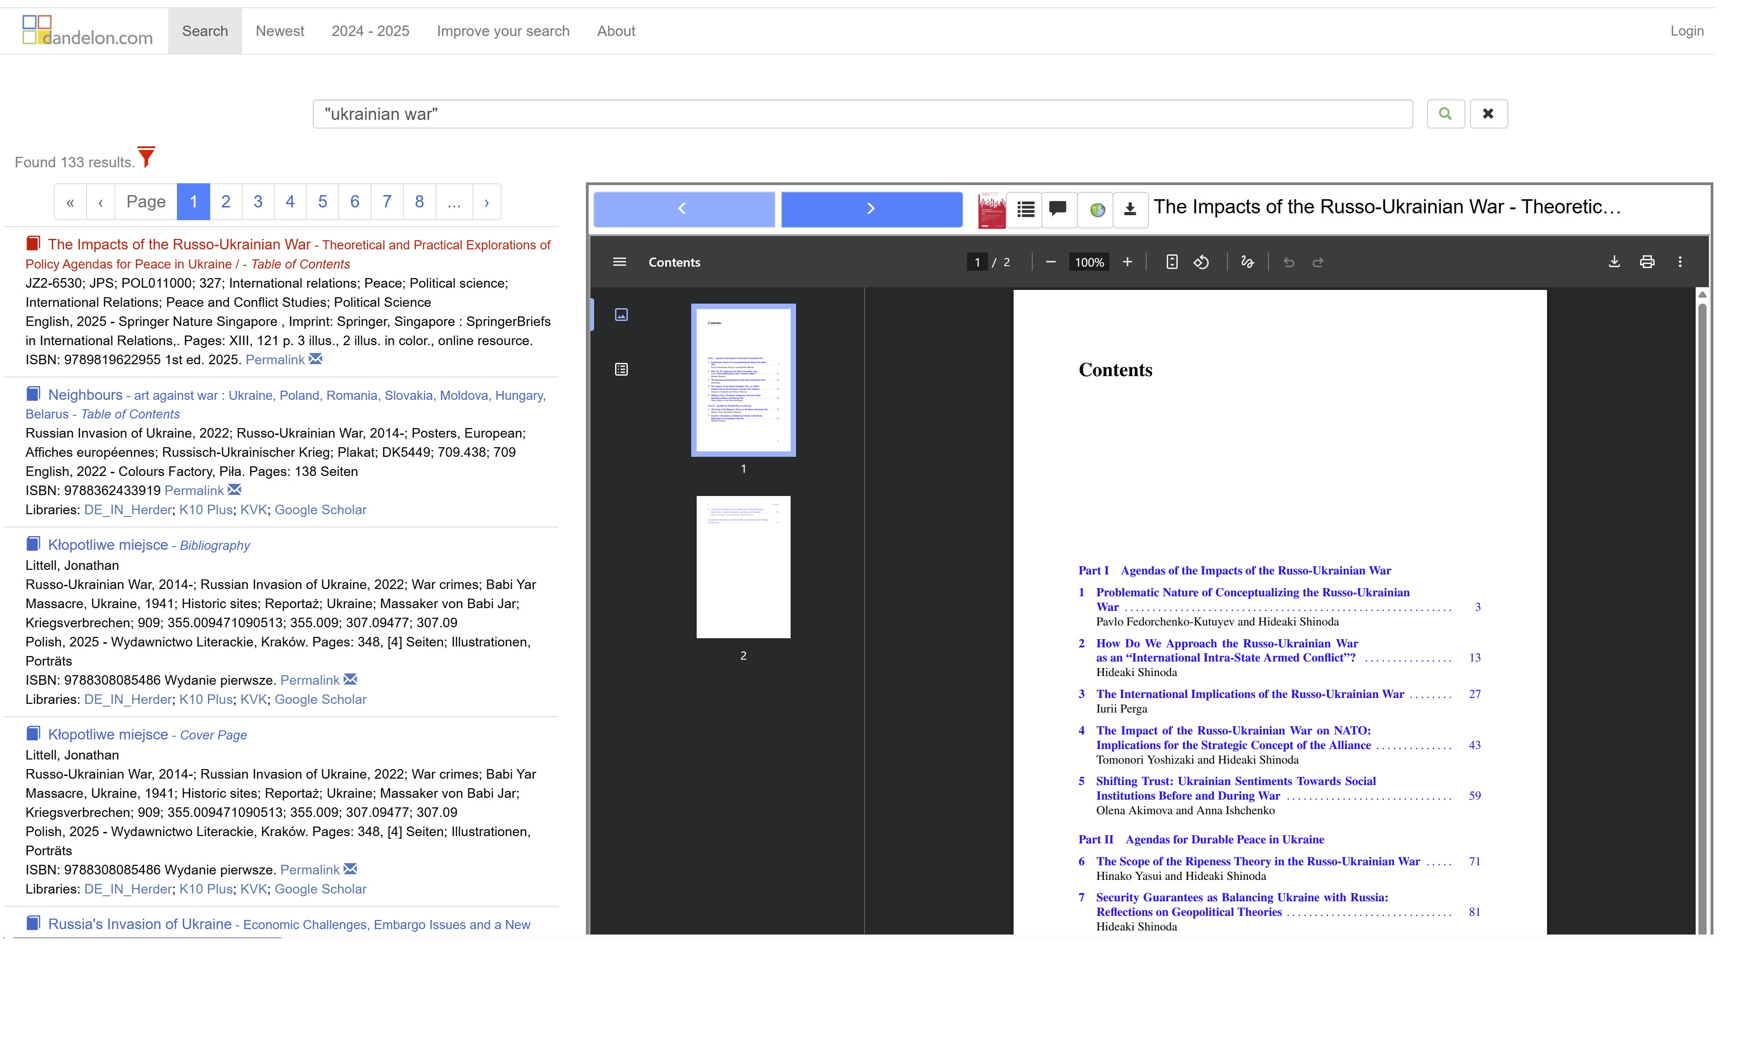
Task: Click the PDF link for chapter 3 International Implications
Action: (x=1250, y=694)
